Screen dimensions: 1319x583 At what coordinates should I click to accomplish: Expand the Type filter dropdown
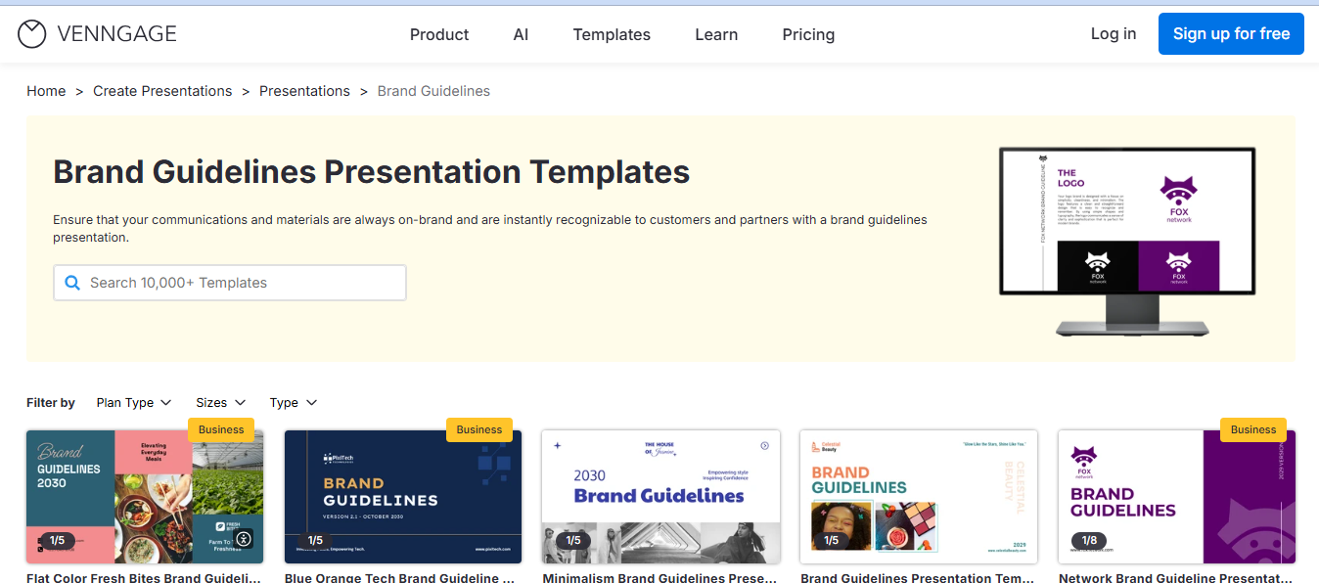point(294,403)
